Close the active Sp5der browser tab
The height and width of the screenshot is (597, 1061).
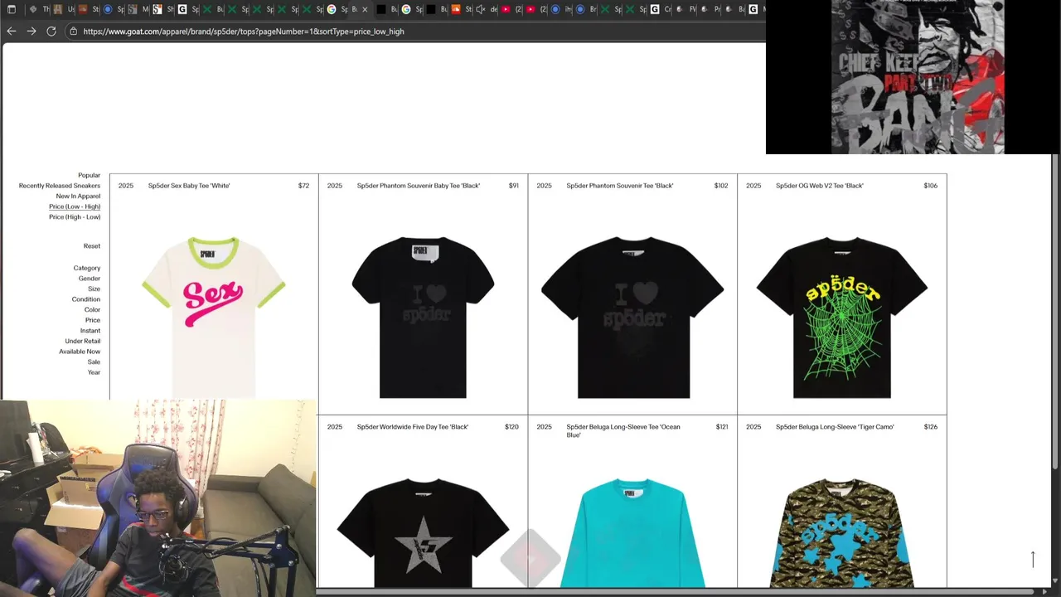pyautogui.click(x=365, y=9)
